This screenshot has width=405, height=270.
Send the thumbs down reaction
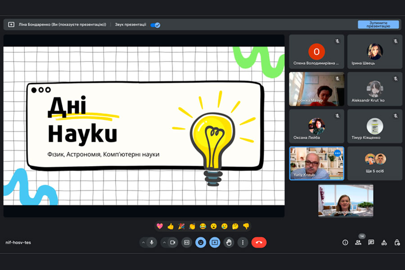coord(246,226)
